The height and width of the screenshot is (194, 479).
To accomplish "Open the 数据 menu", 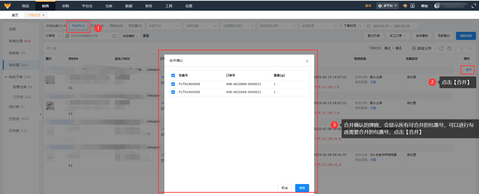I will coord(129,6).
